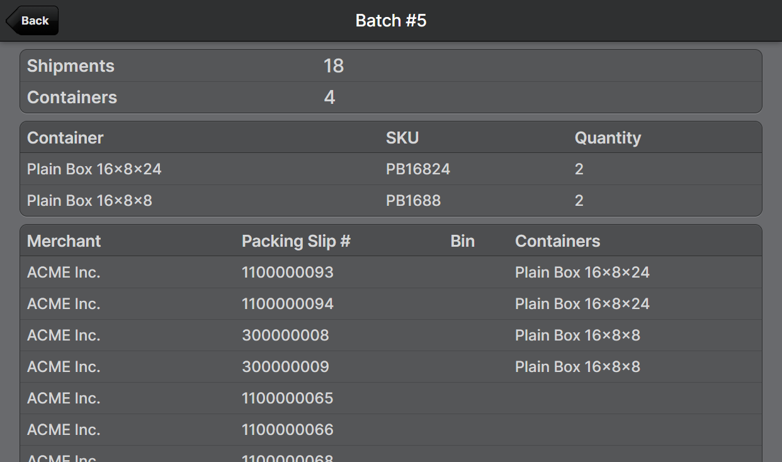
Task: Open packing slip 300000008
Action: point(285,335)
